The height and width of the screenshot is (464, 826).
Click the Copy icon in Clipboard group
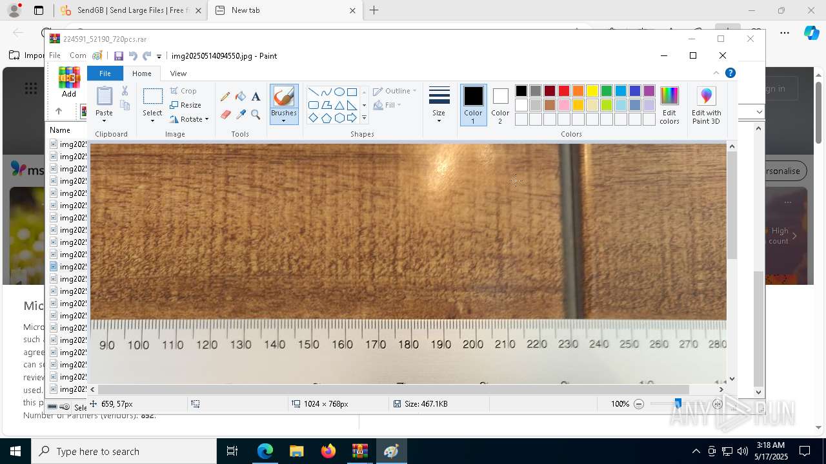click(125, 105)
